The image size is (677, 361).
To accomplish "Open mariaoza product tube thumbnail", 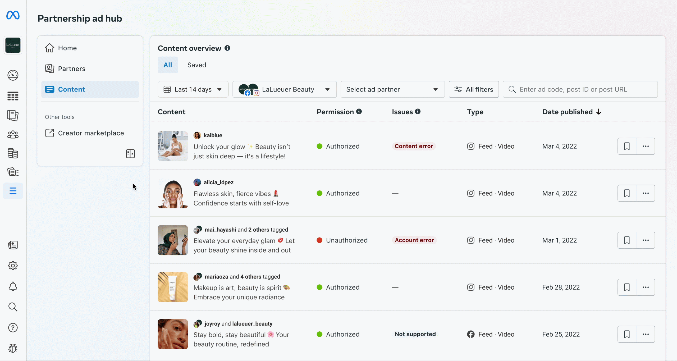I will (x=173, y=287).
